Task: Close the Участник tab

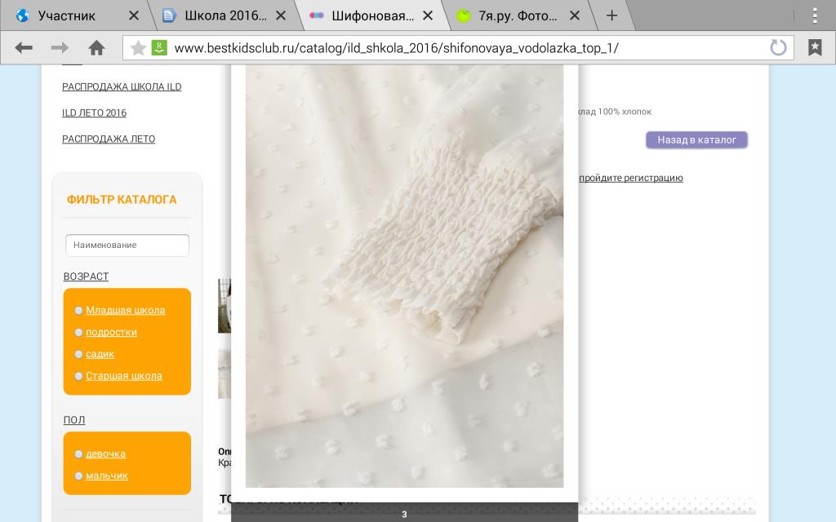Action: click(134, 15)
